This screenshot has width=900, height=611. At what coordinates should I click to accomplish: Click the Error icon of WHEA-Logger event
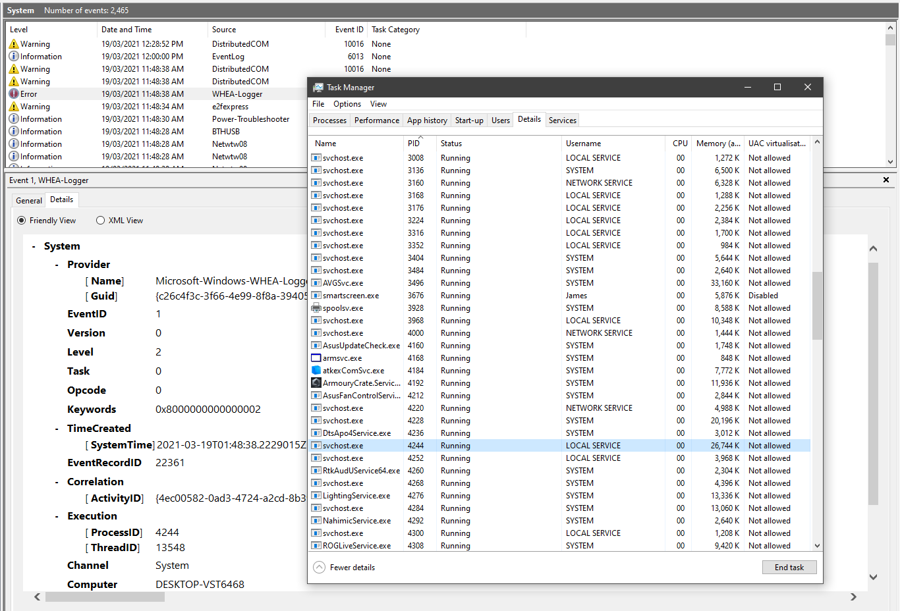click(14, 94)
